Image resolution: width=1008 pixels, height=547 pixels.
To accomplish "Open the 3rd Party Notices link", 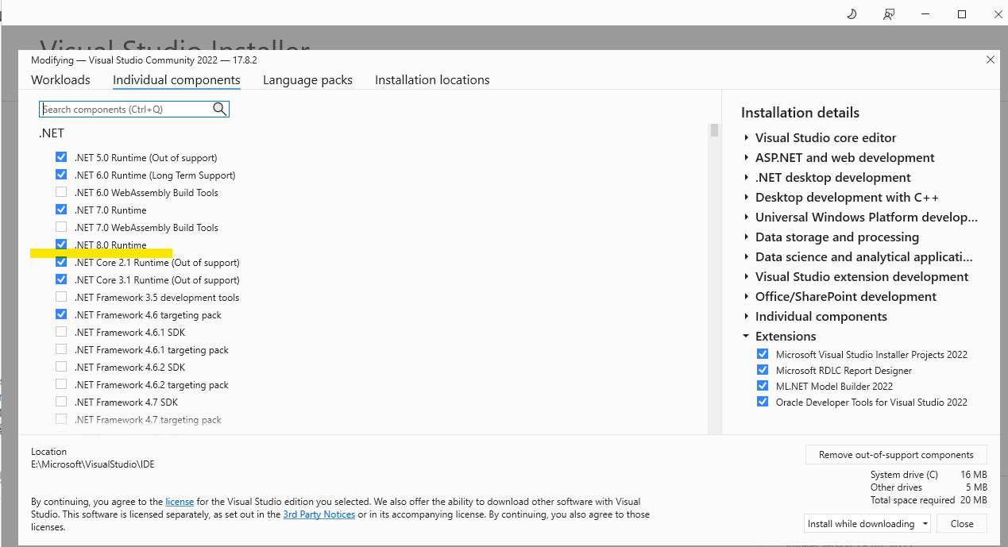I will click(x=319, y=514).
